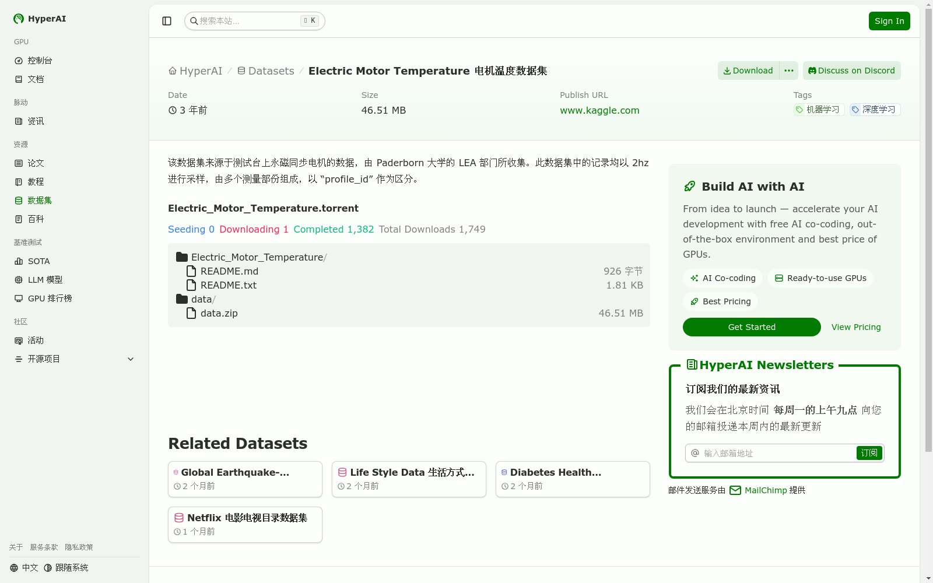
Task: Toggle the sidebar panel icon
Action: [x=167, y=21]
